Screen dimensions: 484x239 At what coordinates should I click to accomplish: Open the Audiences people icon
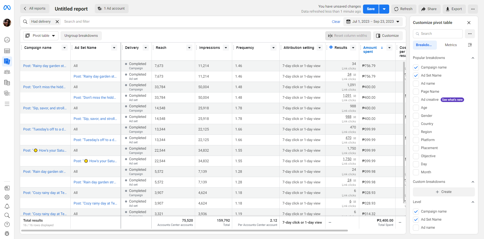[7, 72]
